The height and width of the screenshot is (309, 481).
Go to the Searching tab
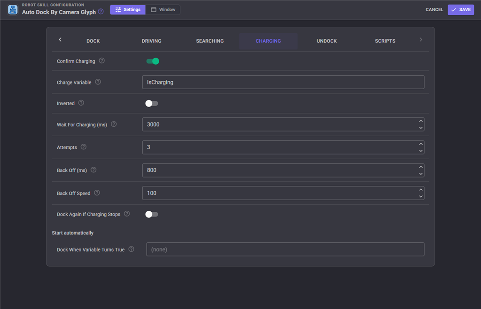[210, 41]
